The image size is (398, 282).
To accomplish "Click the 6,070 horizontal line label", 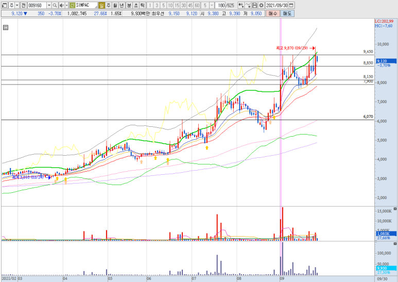I will pyautogui.click(x=368, y=117).
